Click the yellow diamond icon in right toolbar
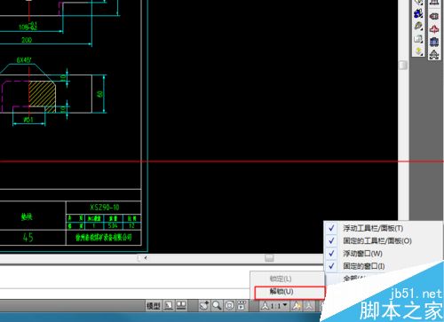Image resolution: width=444 pixels, height=322 pixels. 418,51
